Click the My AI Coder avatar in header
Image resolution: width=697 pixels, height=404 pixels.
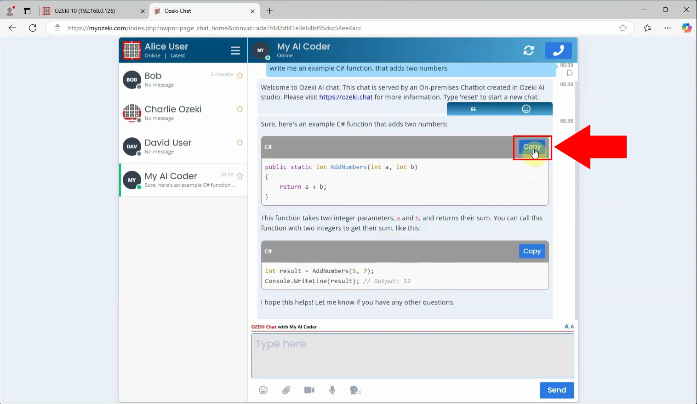[x=261, y=50]
